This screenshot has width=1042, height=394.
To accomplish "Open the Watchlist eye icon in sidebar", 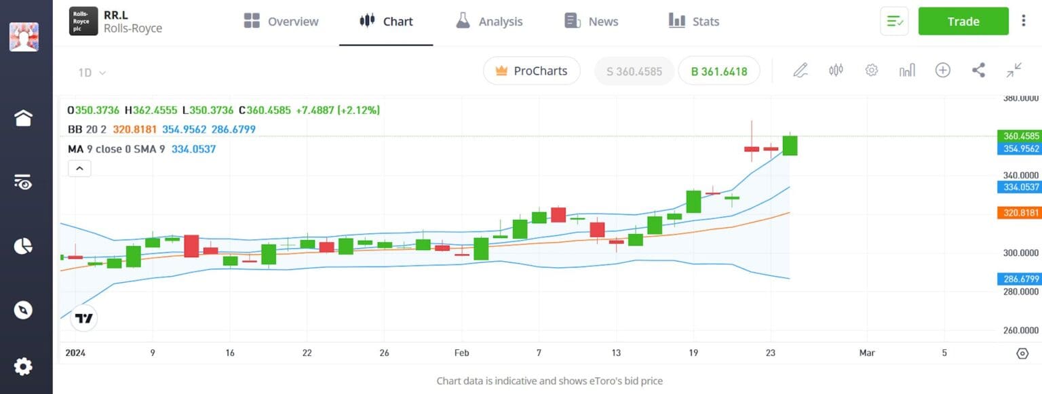I will [x=23, y=182].
